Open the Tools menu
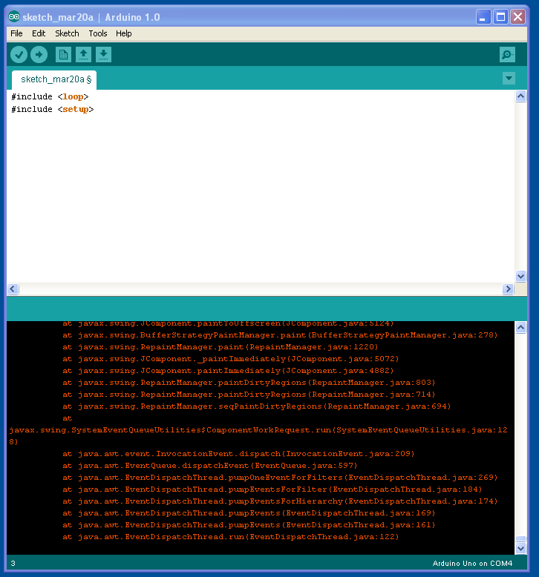 [98, 33]
